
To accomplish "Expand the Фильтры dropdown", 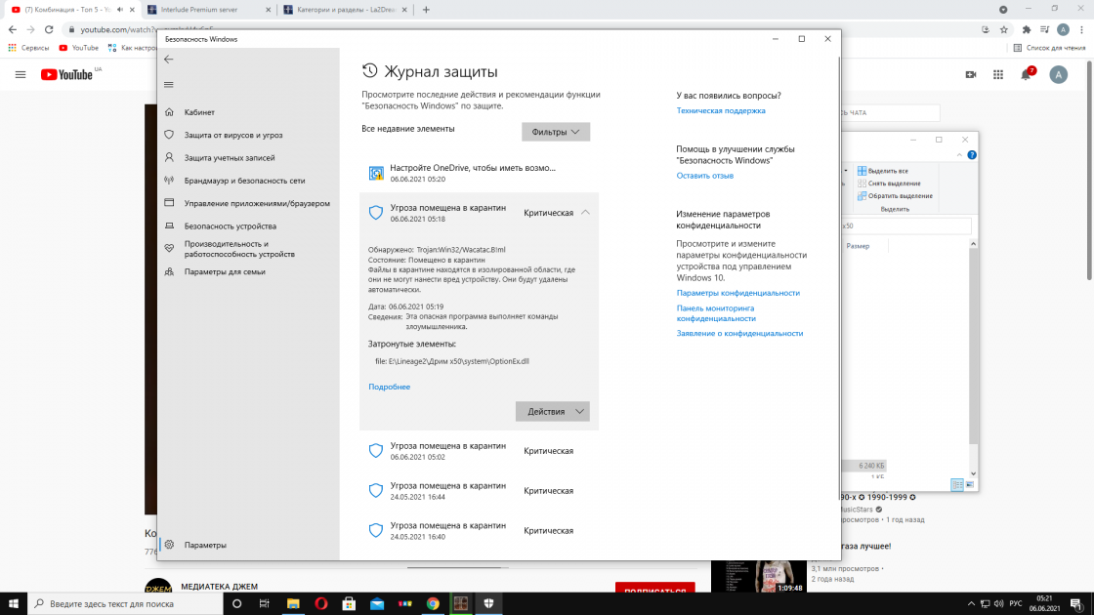I will tap(555, 132).
